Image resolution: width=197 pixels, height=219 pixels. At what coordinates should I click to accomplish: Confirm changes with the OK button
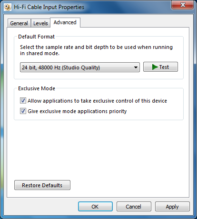tap(95, 207)
